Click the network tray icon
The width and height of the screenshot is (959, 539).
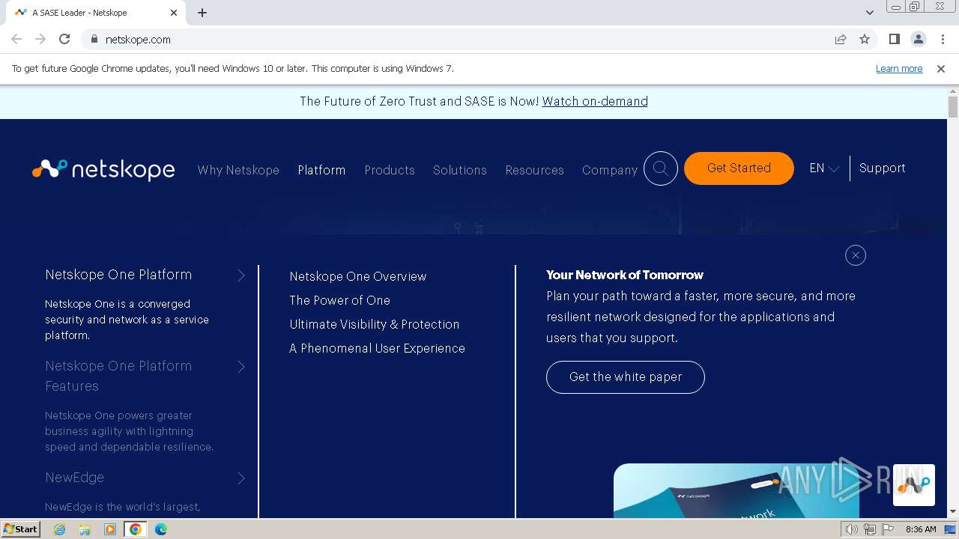[869, 529]
